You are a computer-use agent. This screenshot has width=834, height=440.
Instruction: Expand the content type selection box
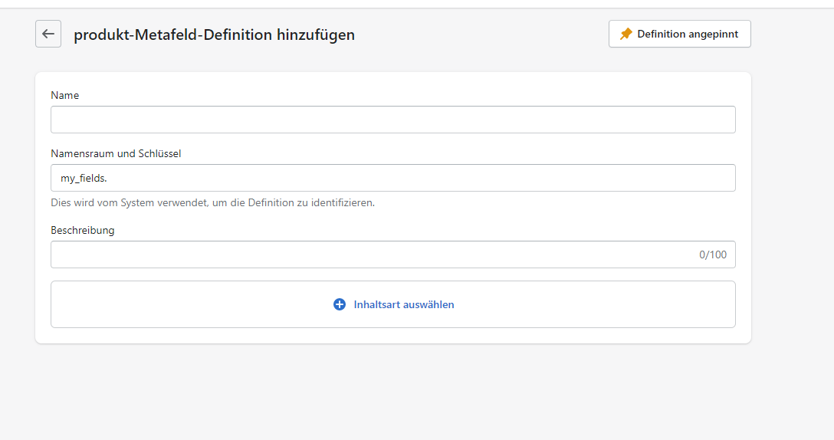(x=393, y=304)
